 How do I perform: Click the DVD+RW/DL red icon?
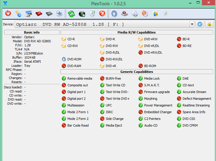click(x=140, y=52)
